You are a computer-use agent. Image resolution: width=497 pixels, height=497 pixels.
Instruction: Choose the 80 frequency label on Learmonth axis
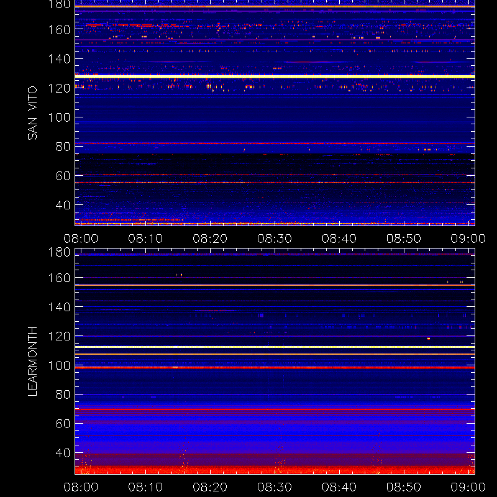click(x=63, y=394)
